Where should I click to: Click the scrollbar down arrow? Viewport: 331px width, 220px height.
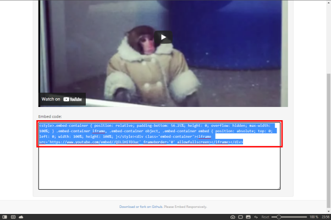[328, 211]
